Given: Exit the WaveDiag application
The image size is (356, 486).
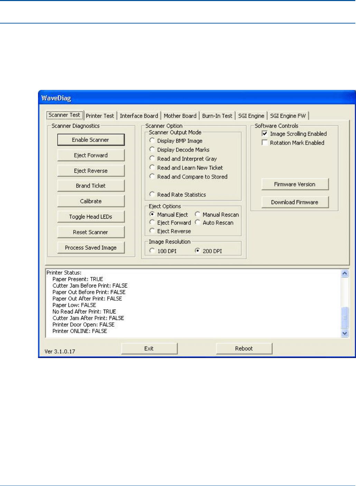Looking at the screenshot, I should pyautogui.click(x=149, y=349).
